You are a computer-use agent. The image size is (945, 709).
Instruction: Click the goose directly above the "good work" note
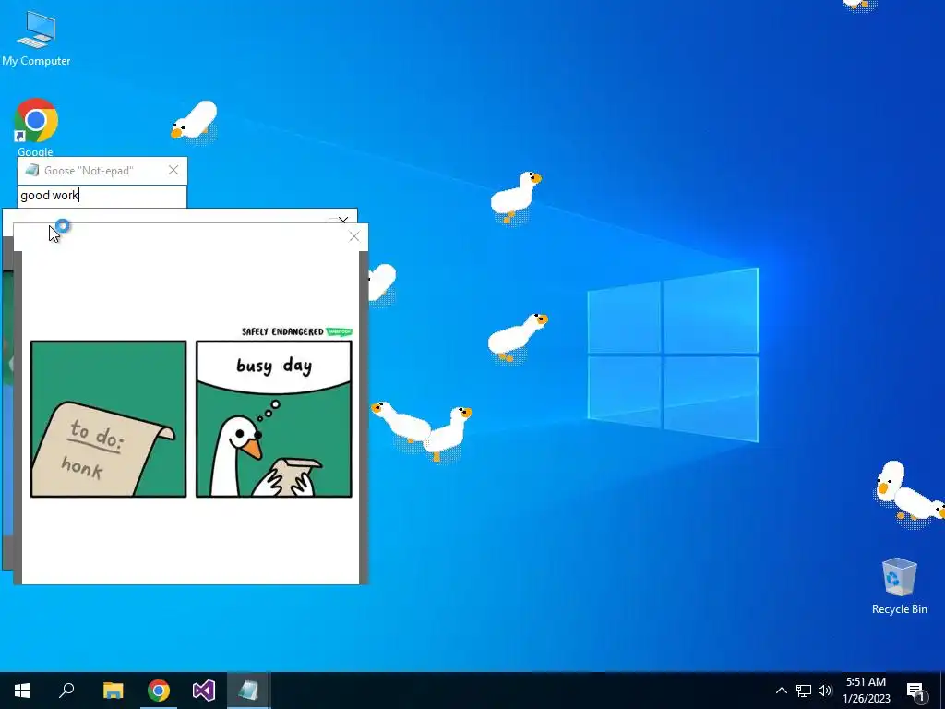click(x=194, y=123)
